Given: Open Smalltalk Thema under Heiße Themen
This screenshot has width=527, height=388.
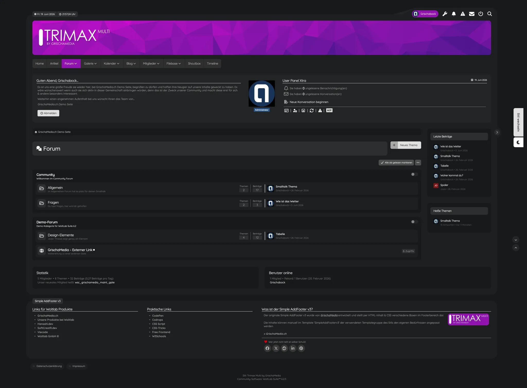Looking at the screenshot, I should (450, 221).
